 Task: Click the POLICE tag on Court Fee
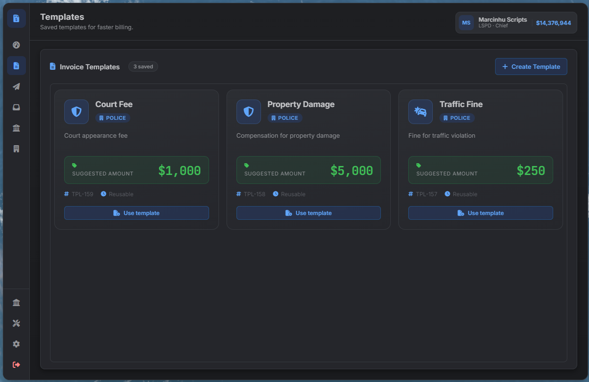[x=113, y=118]
